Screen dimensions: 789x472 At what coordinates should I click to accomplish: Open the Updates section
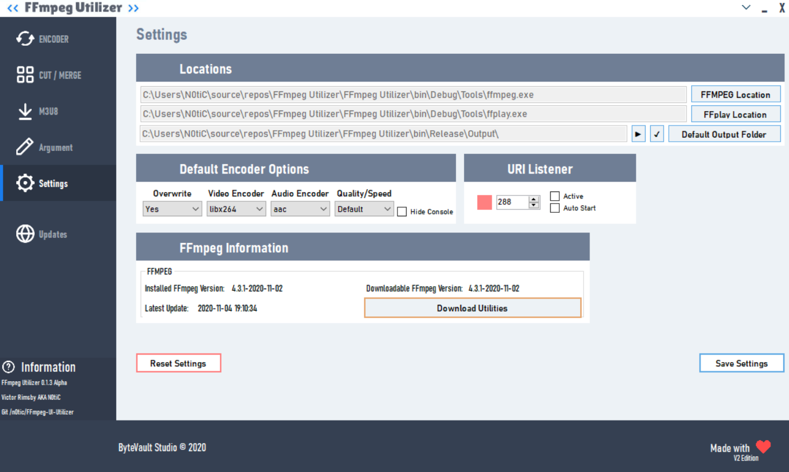[x=58, y=234]
